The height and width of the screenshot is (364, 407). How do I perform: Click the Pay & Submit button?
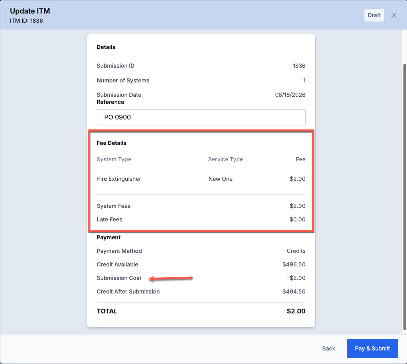click(372, 348)
